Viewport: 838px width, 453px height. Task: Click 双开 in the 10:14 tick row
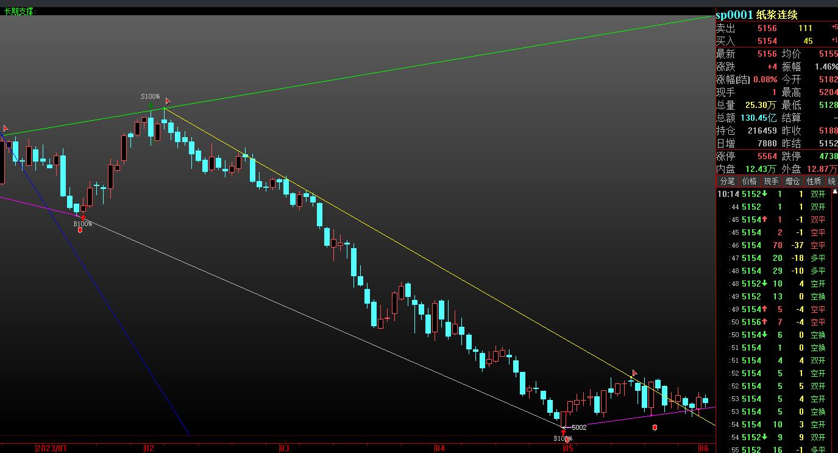click(817, 194)
